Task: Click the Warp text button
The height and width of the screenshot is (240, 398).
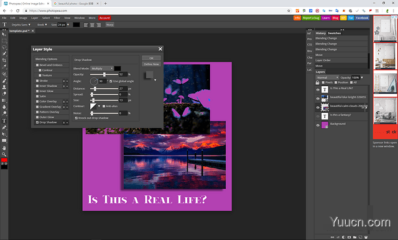Action: coord(109,25)
